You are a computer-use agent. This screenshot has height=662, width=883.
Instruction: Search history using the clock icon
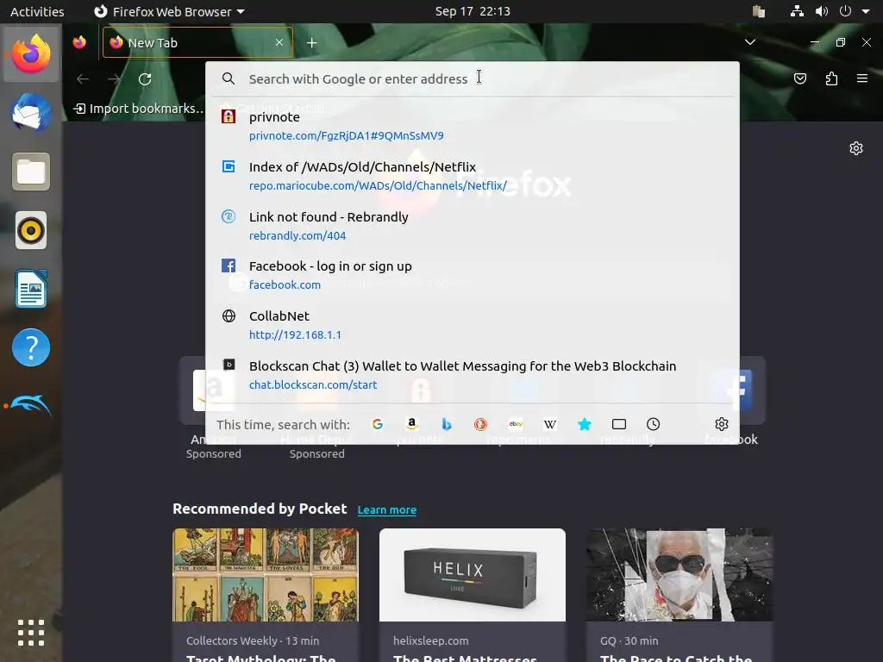654,424
